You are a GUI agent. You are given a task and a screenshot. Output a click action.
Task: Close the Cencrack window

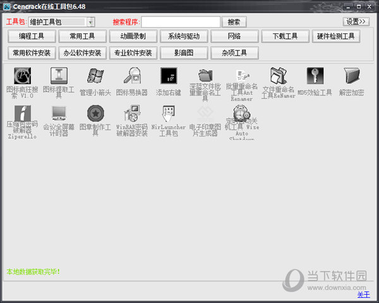click(x=370, y=7)
